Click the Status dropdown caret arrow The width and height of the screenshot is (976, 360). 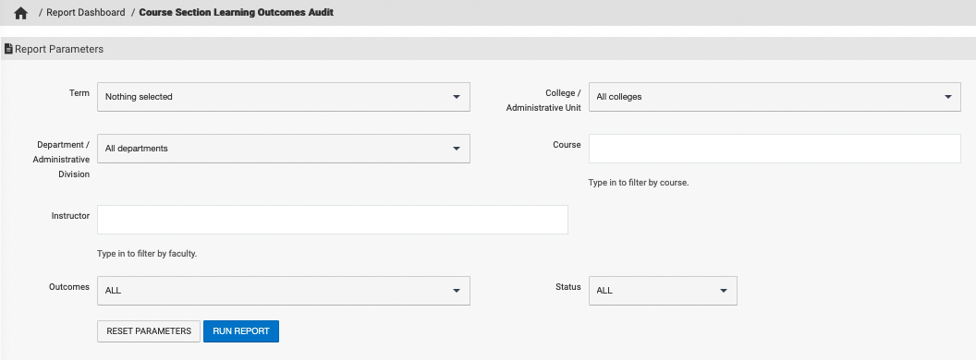click(x=724, y=291)
